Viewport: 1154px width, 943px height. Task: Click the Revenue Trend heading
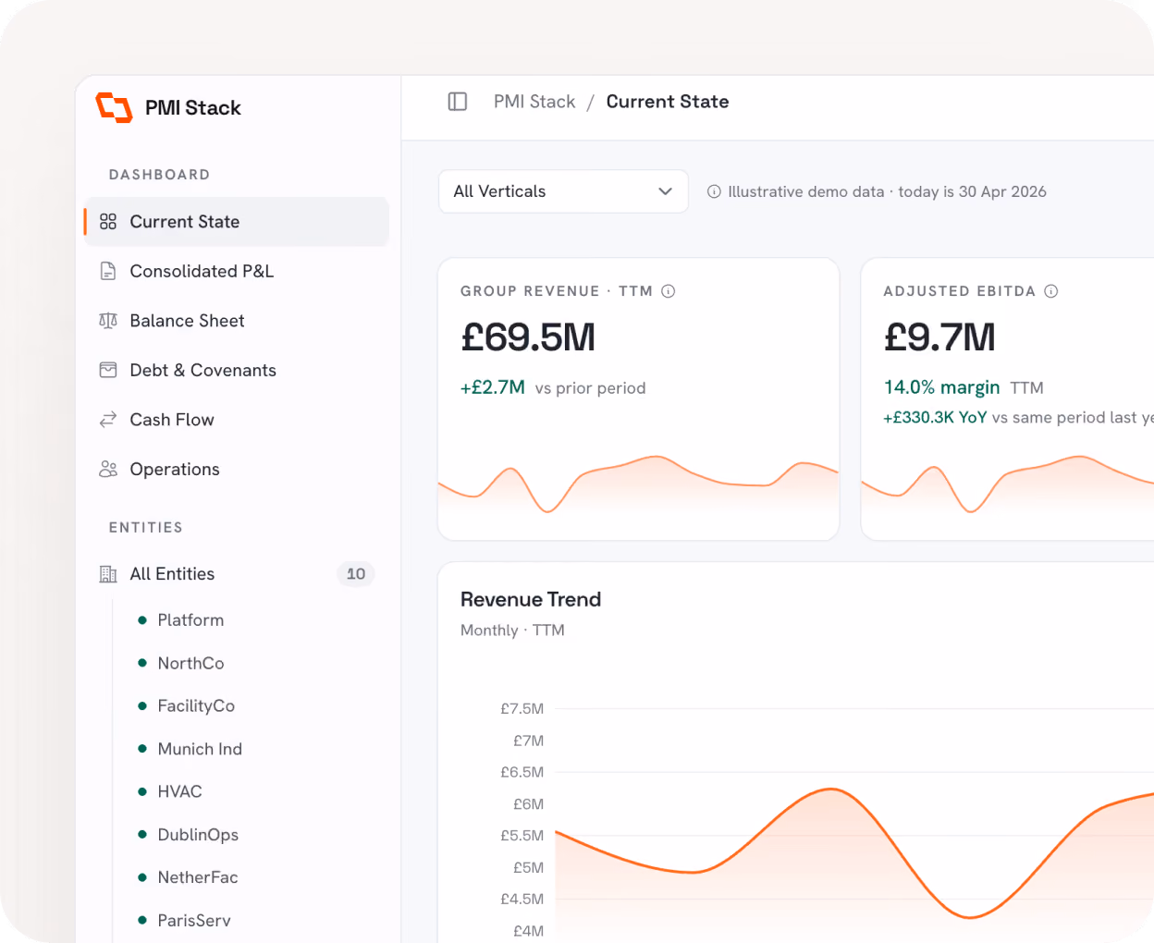[x=531, y=599]
